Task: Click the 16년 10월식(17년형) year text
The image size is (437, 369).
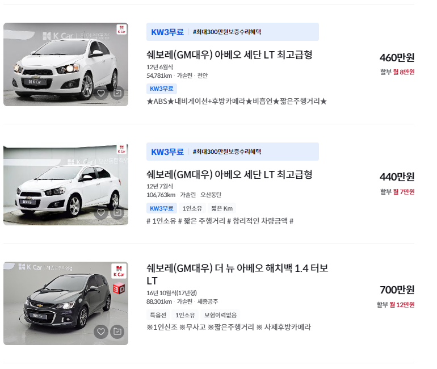Action: [x=171, y=293]
